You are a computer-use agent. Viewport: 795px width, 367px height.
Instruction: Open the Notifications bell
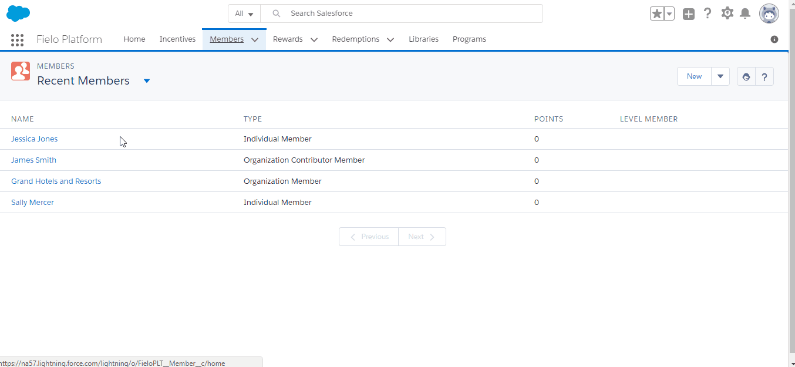point(745,14)
